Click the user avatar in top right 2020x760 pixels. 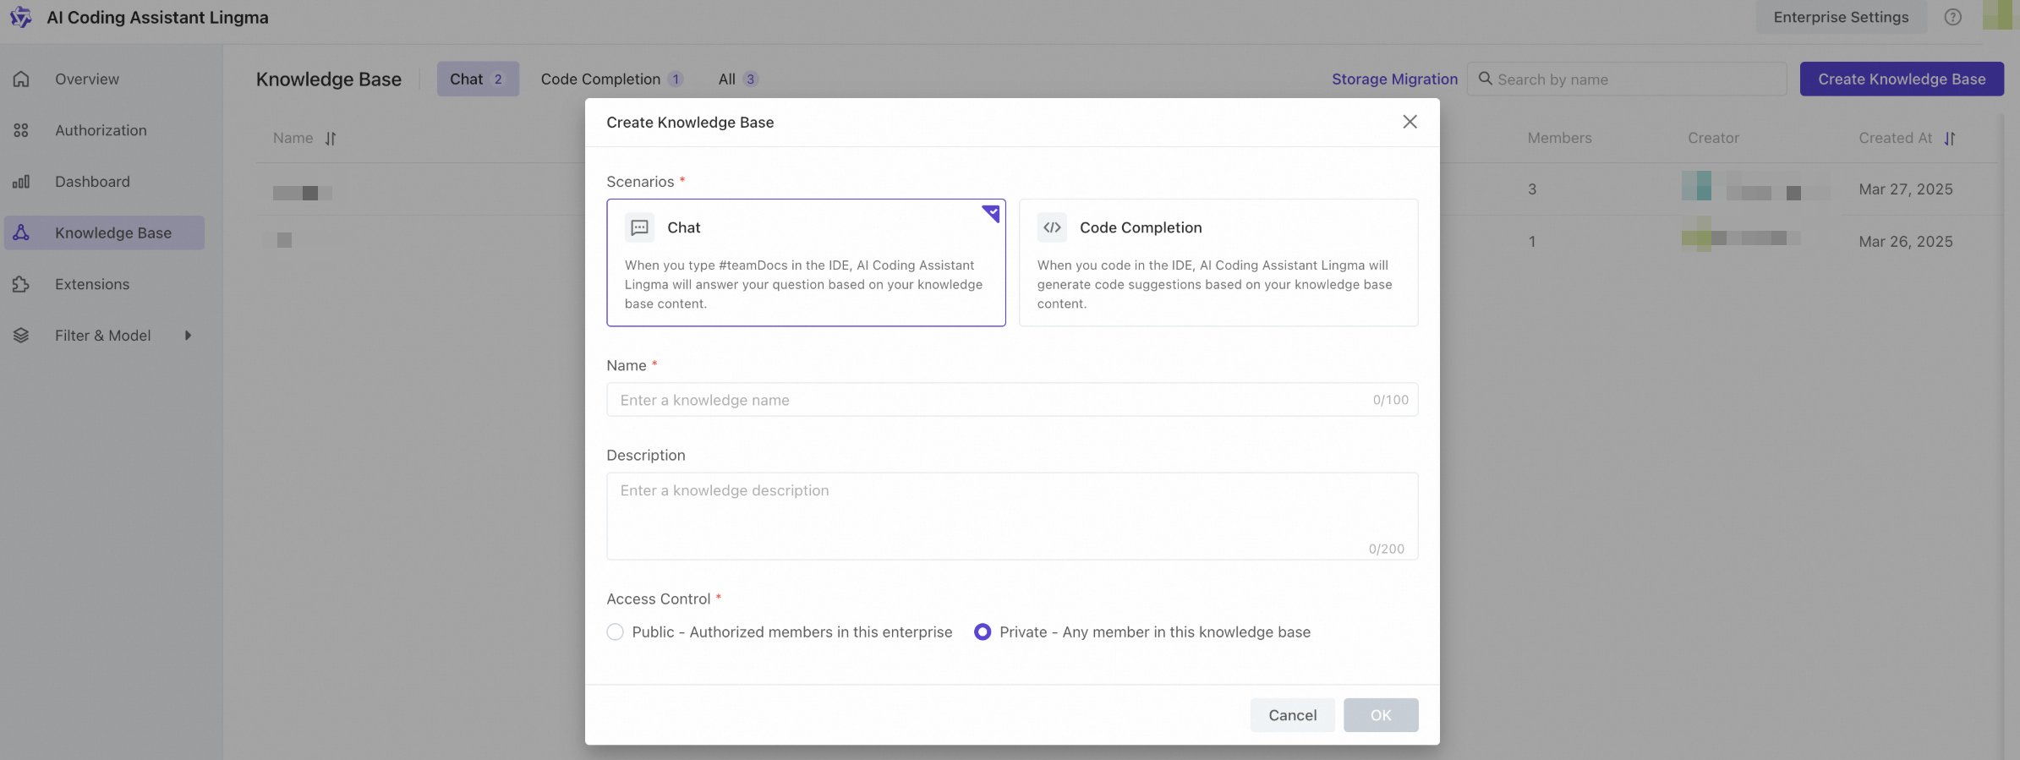click(2001, 15)
